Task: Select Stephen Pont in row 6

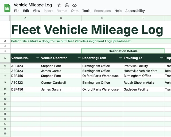Action: point(61,66)
